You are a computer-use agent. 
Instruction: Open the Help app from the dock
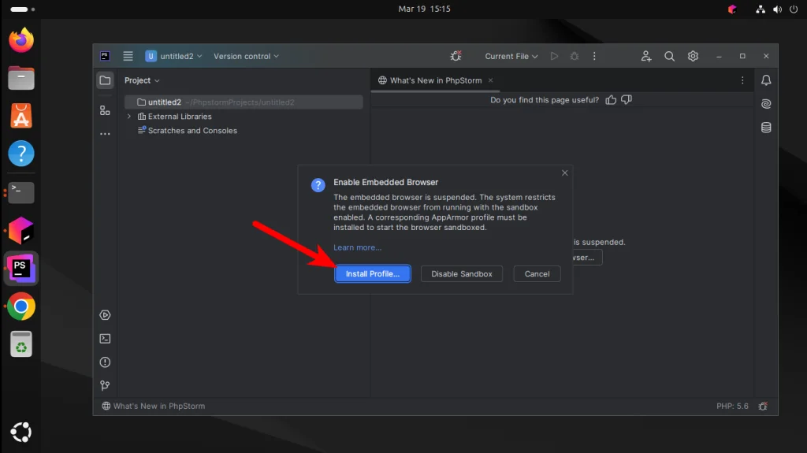21,154
